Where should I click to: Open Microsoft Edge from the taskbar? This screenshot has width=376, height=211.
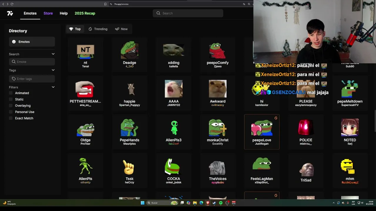coord(201,203)
